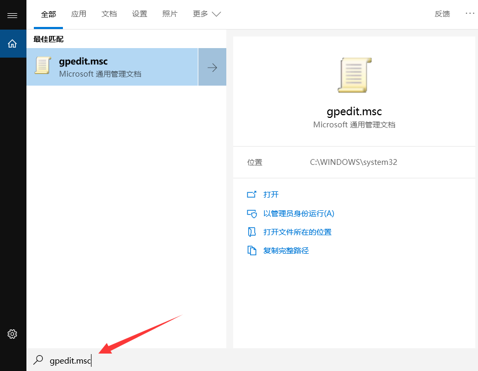Open the hamburger menu icon

coord(12,15)
